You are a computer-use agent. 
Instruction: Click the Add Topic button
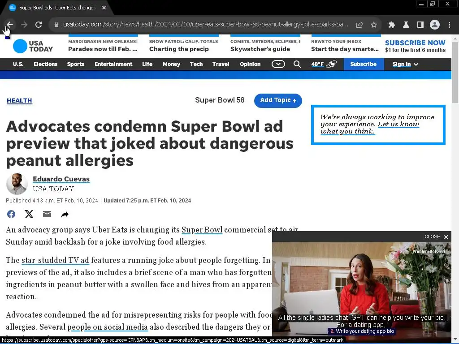point(278,100)
